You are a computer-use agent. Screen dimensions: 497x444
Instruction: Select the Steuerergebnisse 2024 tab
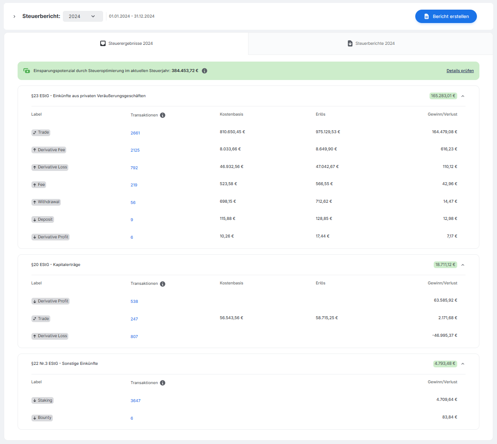click(126, 44)
